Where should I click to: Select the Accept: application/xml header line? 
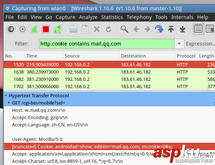[x=110, y=154]
